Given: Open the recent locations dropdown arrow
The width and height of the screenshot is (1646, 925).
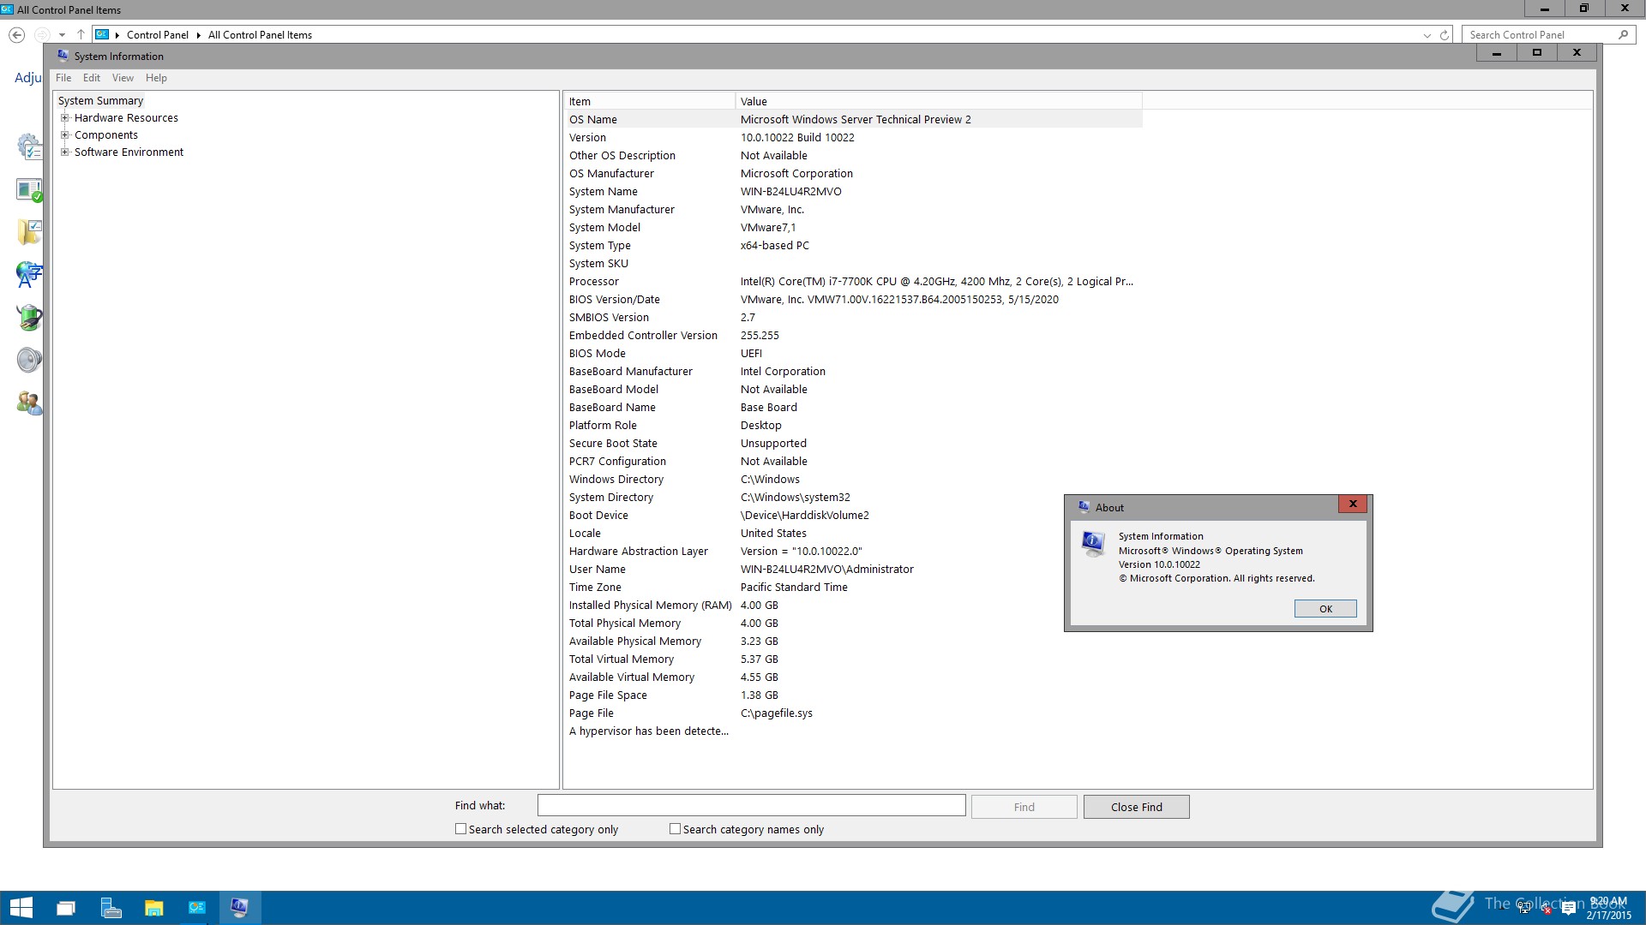Looking at the screenshot, I should 62,35.
